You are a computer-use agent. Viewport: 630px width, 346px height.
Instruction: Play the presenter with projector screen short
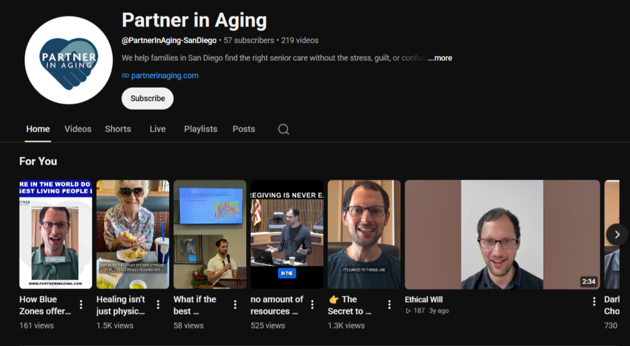[x=210, y=234]
